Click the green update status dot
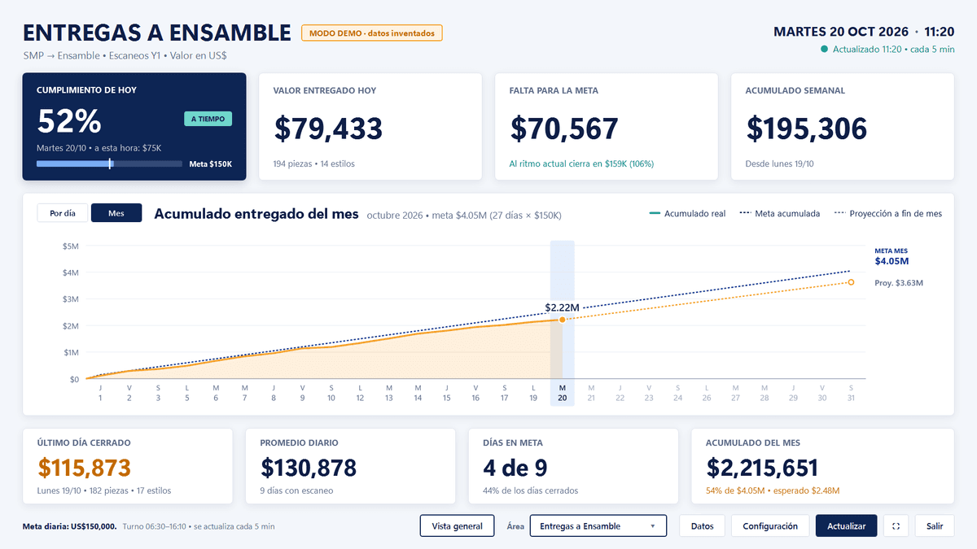Screen dimensions: 977x549 pyautogui.click(x=825, y=50)
